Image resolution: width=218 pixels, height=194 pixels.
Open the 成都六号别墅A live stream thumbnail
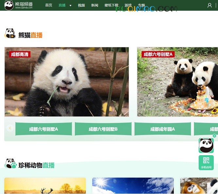click(x=177, y=82)
